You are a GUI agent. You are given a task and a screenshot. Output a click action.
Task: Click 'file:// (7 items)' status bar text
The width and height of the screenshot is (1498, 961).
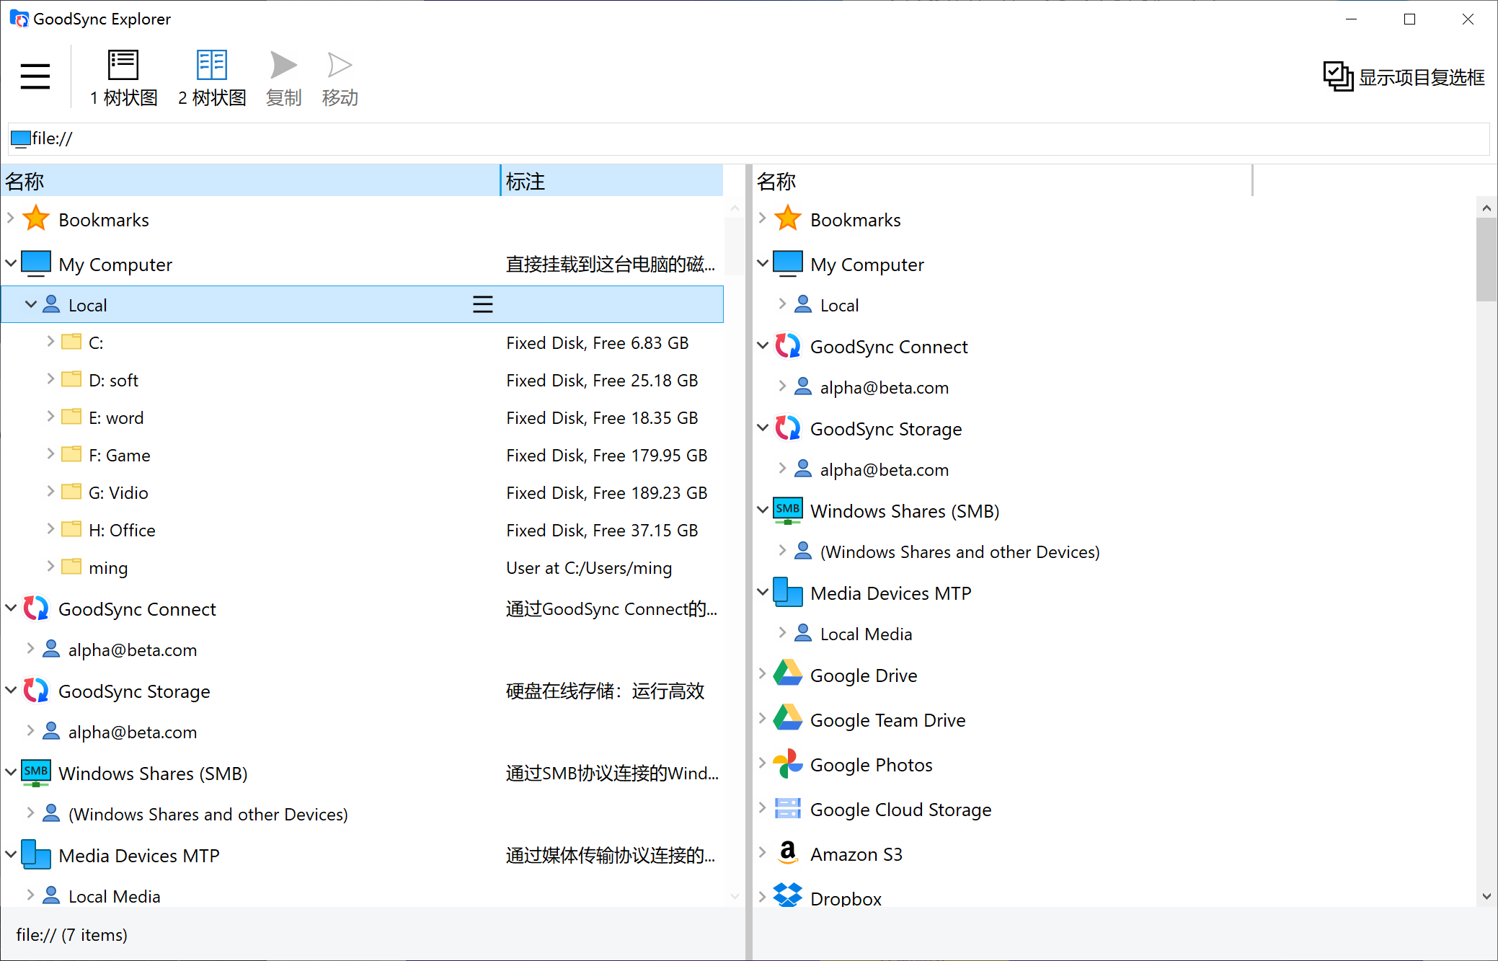click(x=72, y=935)
